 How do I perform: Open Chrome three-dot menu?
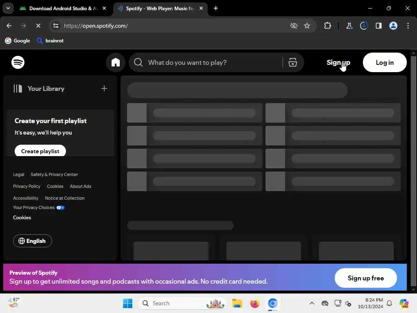pos(408,26)
